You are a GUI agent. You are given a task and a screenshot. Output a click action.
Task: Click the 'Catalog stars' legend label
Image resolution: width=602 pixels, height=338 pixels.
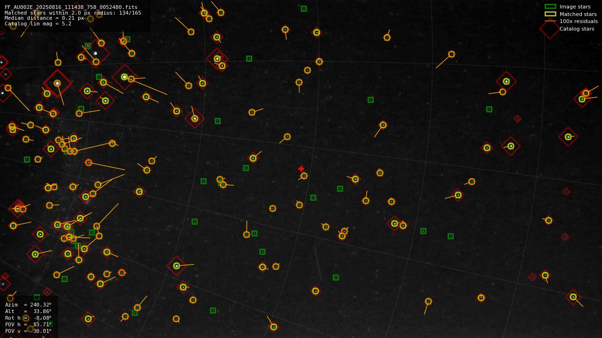577,29
